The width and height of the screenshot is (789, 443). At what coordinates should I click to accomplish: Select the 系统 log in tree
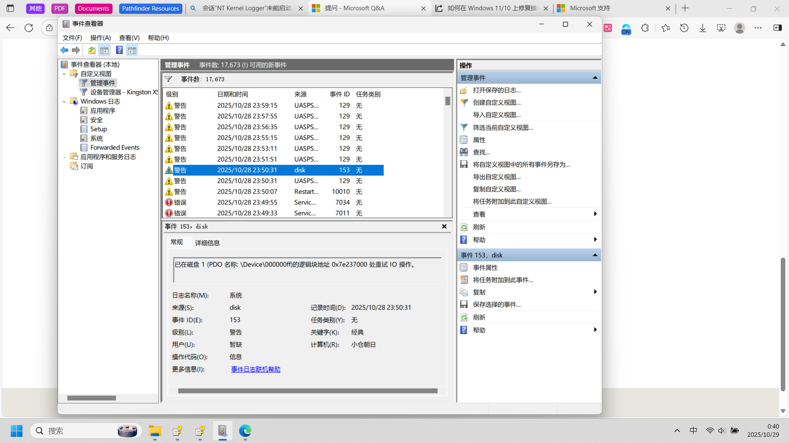97,138
